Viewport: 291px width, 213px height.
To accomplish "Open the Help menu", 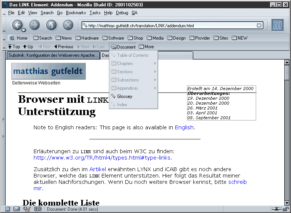I will point(108,13).
